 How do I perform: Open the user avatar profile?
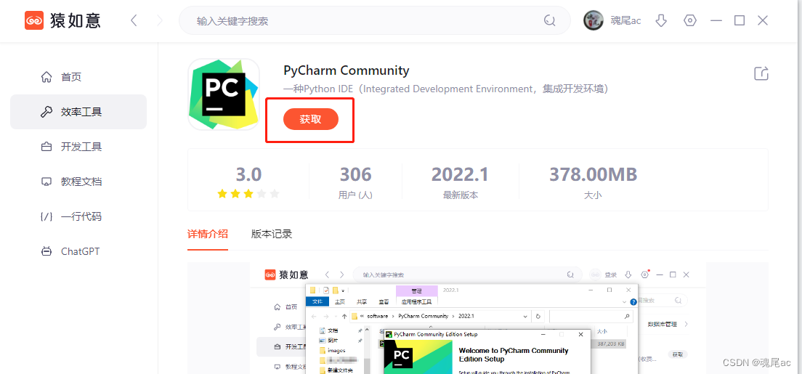click(594, 20)
